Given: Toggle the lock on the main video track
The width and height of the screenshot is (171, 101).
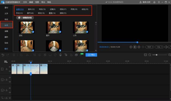Looking at the screenshot, I should 7,69.
